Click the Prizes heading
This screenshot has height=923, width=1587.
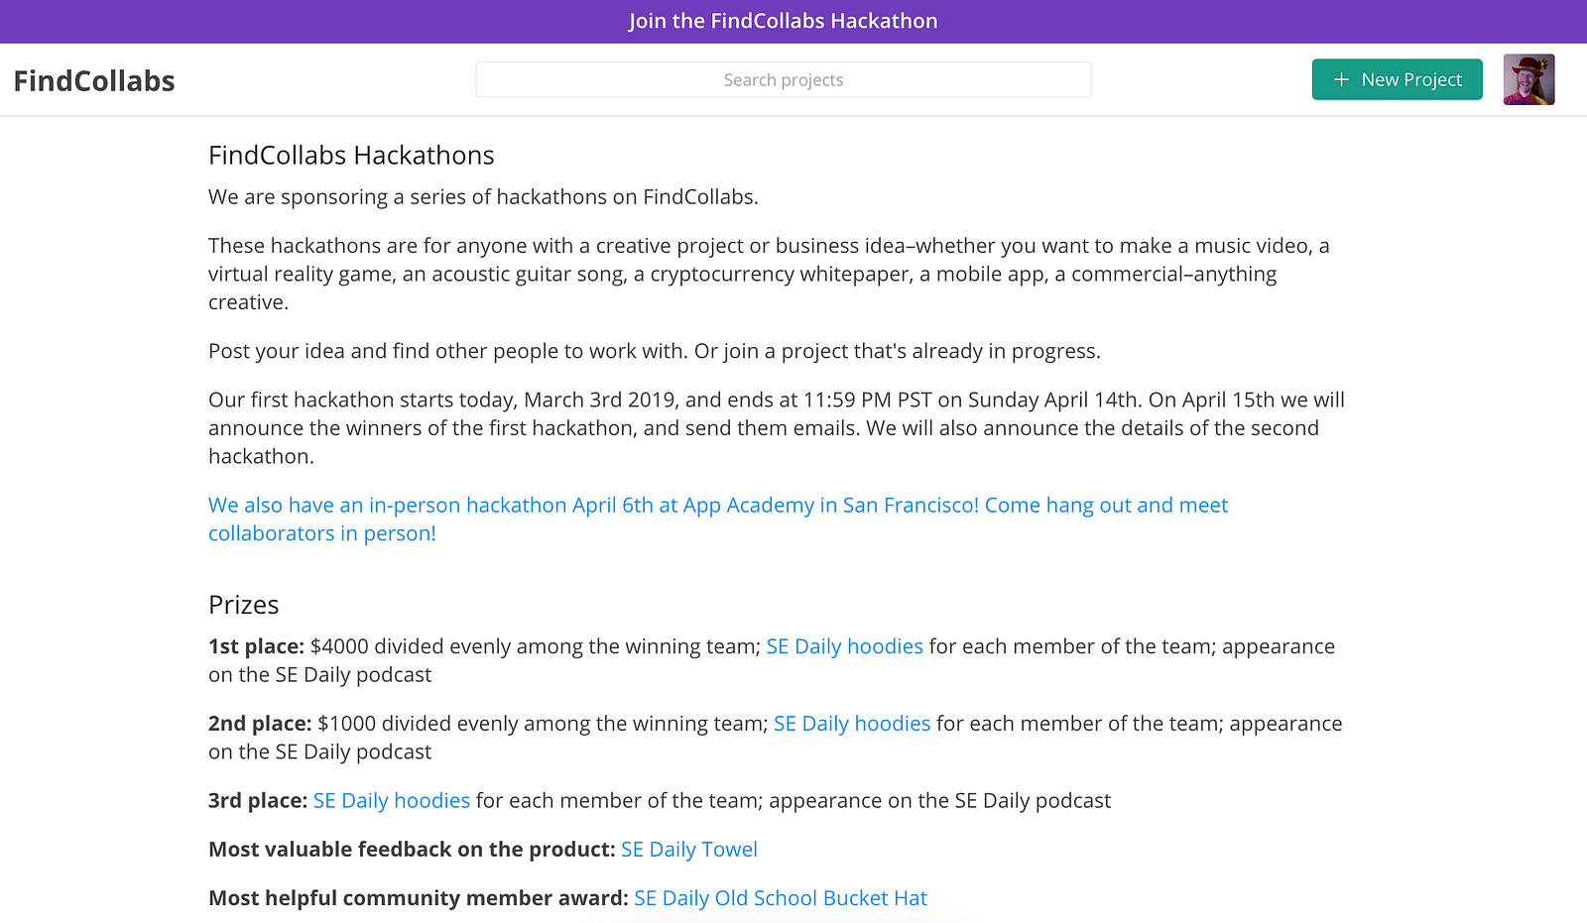[x=244, y=605]
